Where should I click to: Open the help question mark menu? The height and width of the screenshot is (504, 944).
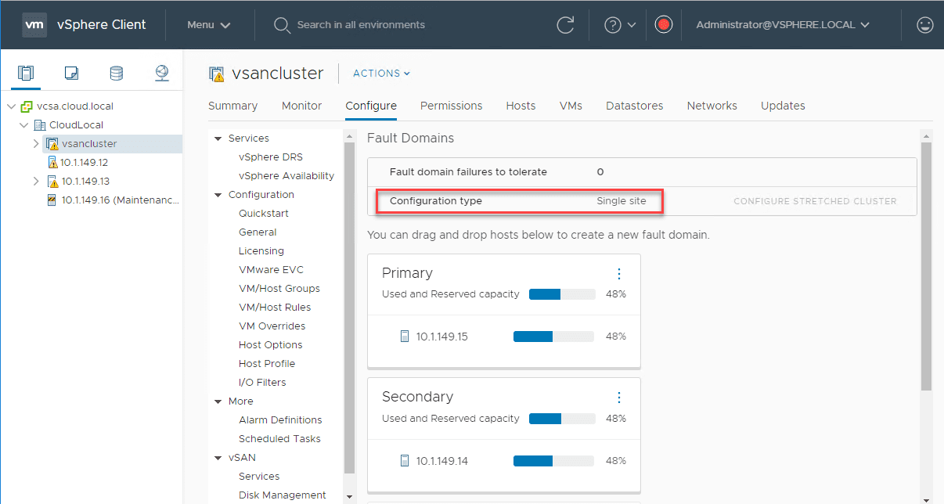point(621,25)
